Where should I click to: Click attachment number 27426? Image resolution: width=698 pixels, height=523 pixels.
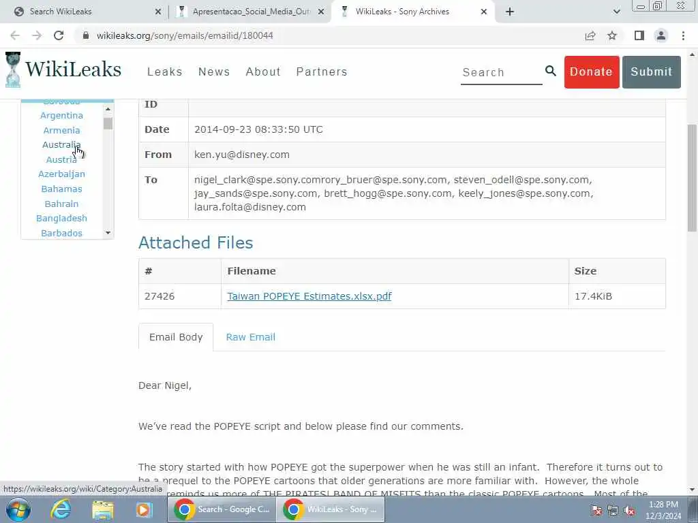[160, 296]
